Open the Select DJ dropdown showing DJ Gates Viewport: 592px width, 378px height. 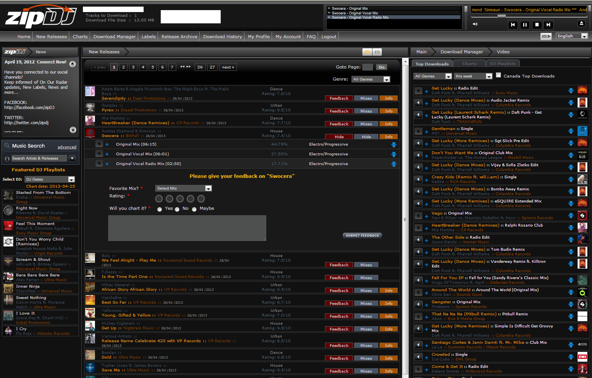pyautogui.click(x=49, y=179)
